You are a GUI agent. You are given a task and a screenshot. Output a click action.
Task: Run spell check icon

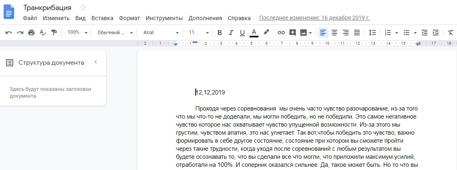pos(43,33)
